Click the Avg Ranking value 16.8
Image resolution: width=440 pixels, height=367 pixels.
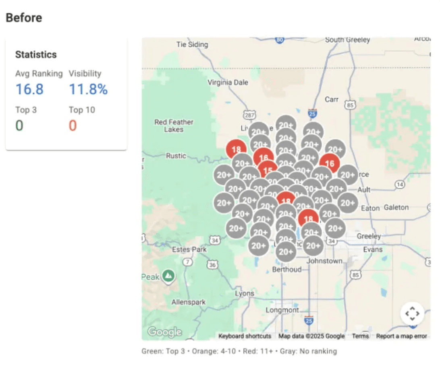(x=29, y=89)
